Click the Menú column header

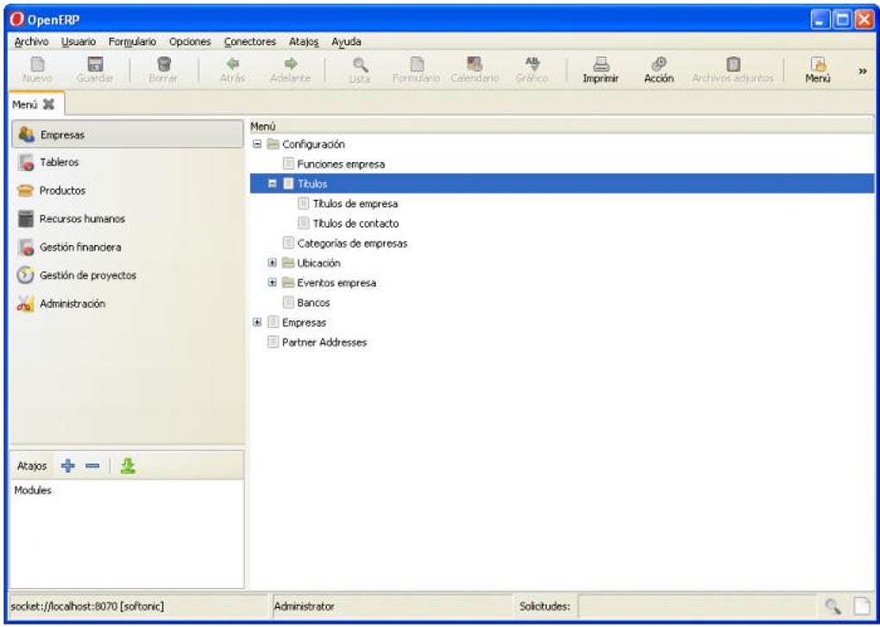(x=563, y=126)
